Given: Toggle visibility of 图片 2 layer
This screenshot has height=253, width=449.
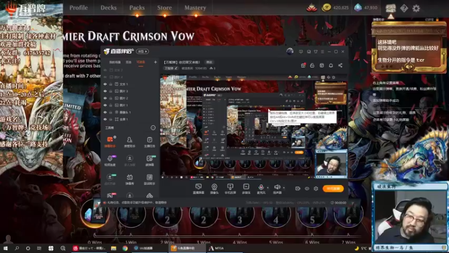Looking at the screenshot, I should pos(105,98).
